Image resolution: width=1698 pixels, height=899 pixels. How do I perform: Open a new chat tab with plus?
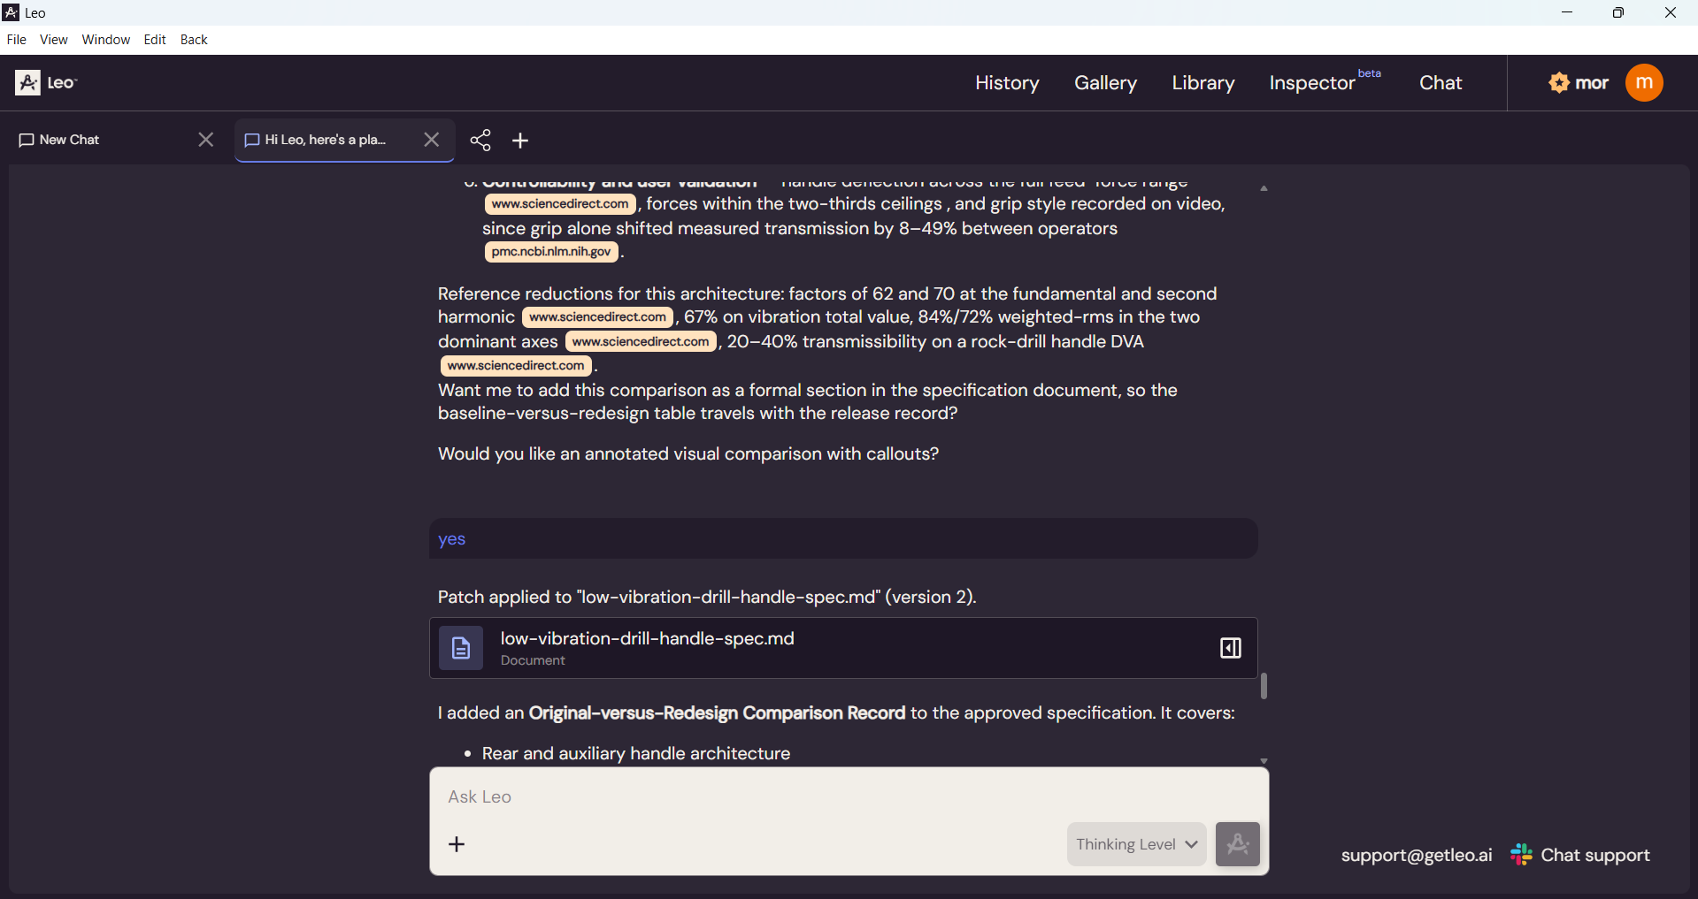point(520,141)
